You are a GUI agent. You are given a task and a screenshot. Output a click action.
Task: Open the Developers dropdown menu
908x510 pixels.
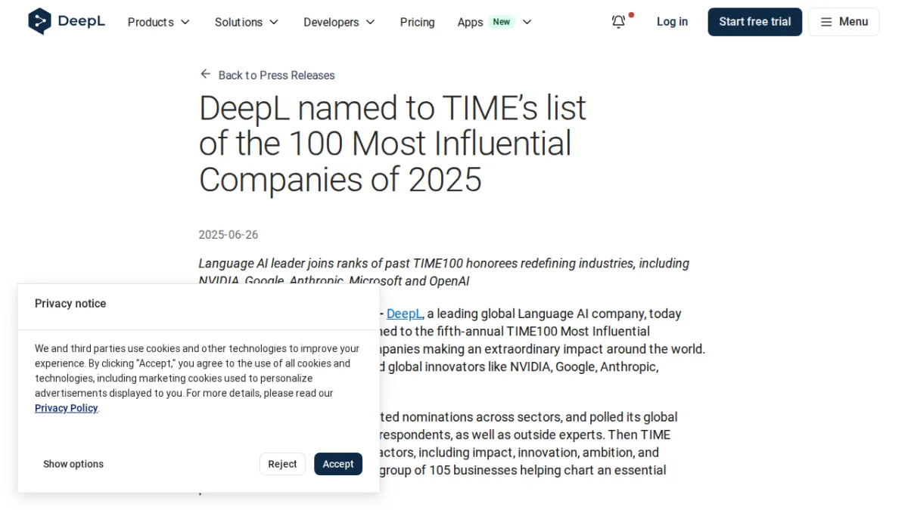coord(339,22)
